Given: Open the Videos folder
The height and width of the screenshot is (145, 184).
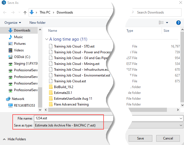Looking at the screenshot, I should point(19,50).
